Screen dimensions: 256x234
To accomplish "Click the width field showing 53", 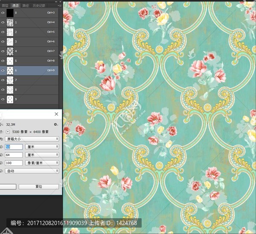I will point(14,147).
